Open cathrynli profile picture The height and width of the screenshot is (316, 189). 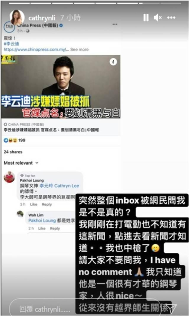17,17
